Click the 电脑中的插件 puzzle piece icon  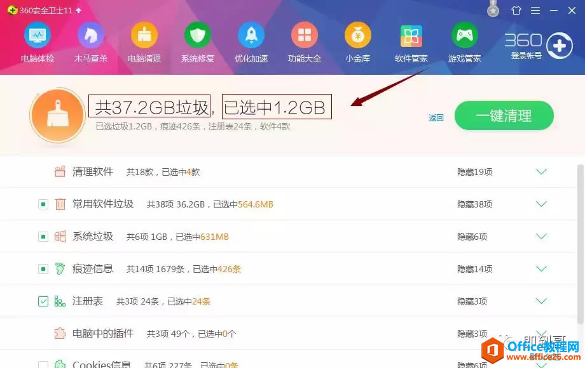click(x=60, y=333)
